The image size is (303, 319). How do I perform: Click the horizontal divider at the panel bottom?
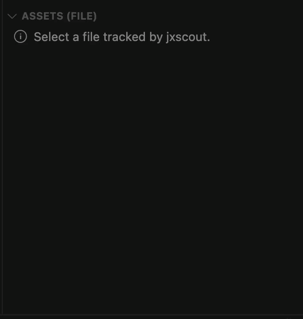151,314
